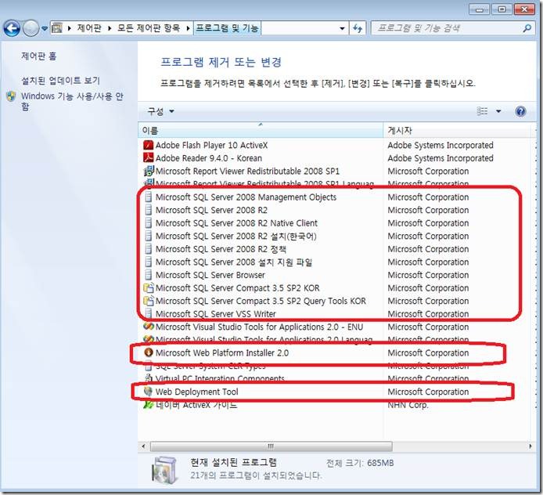Click icon of SQL Server Compact 3.5 SP2 KOR

click(x=148, y=287)
